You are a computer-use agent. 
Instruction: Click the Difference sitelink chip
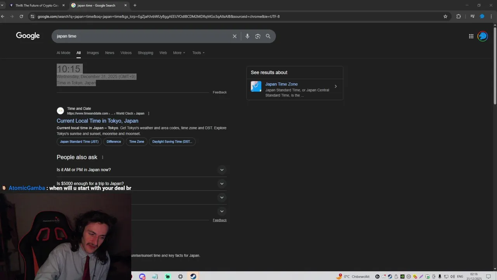tap(114, 142)
